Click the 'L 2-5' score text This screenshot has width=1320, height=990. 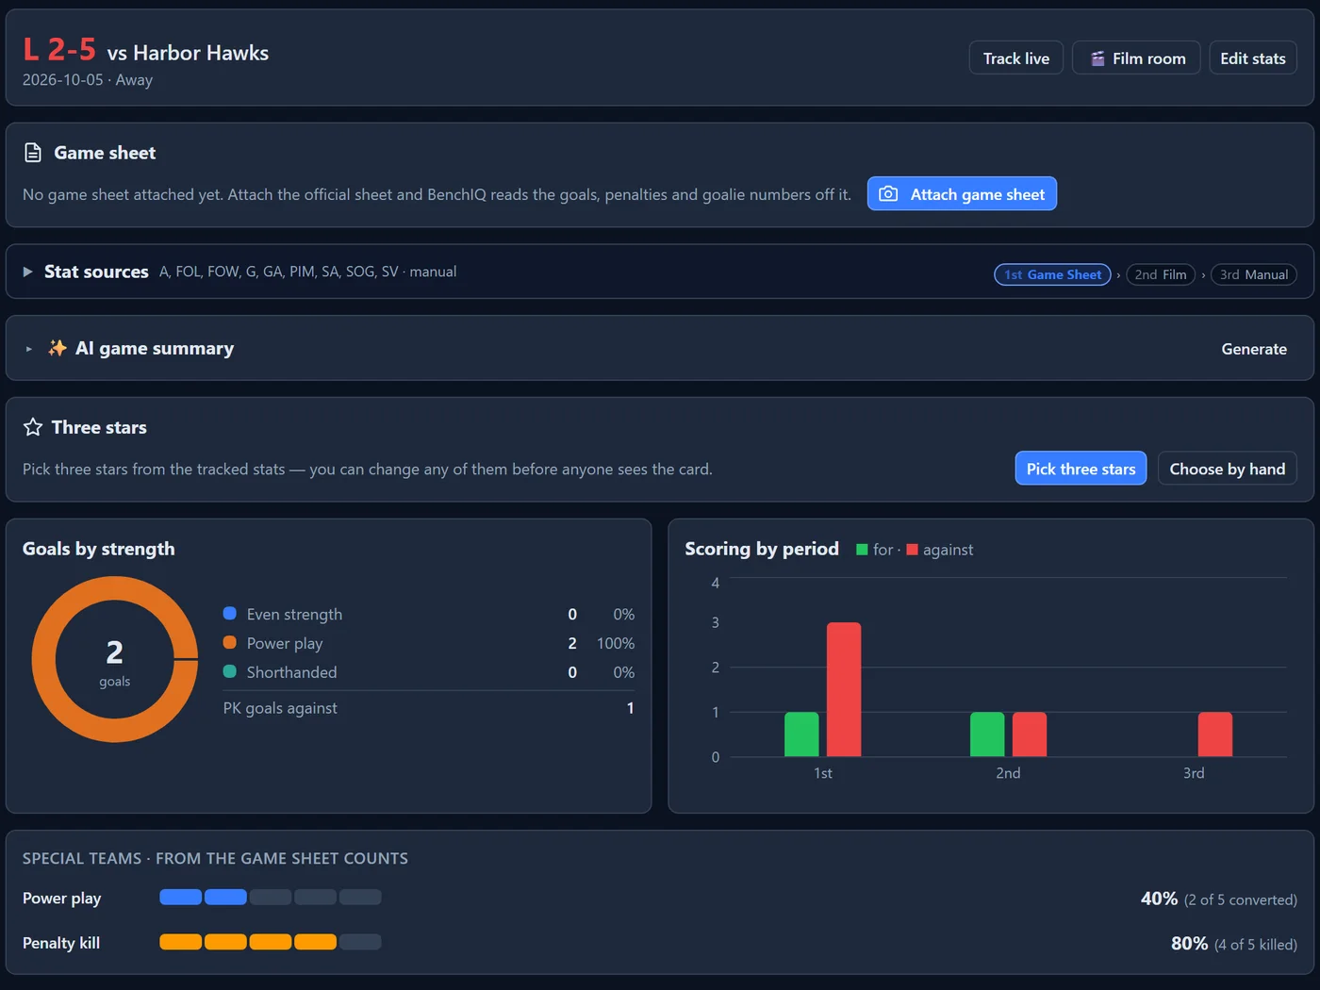pos(59,49)
